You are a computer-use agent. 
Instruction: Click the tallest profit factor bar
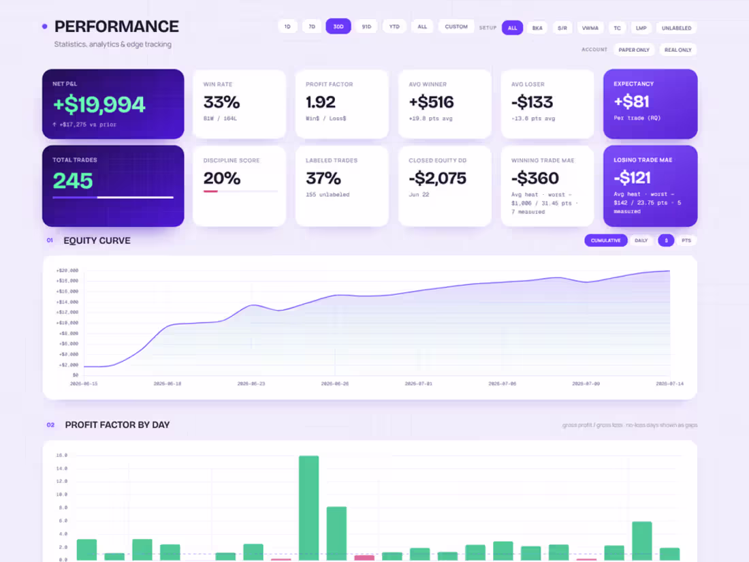click(308, 508)
